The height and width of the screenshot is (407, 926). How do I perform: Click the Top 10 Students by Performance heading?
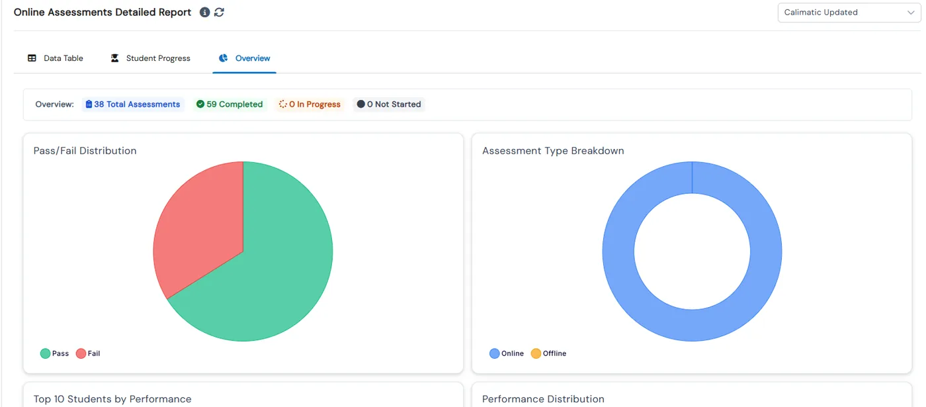(x=112, y=399)
